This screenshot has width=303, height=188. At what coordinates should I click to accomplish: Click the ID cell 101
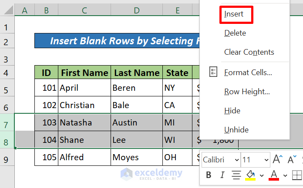point(47,88)
